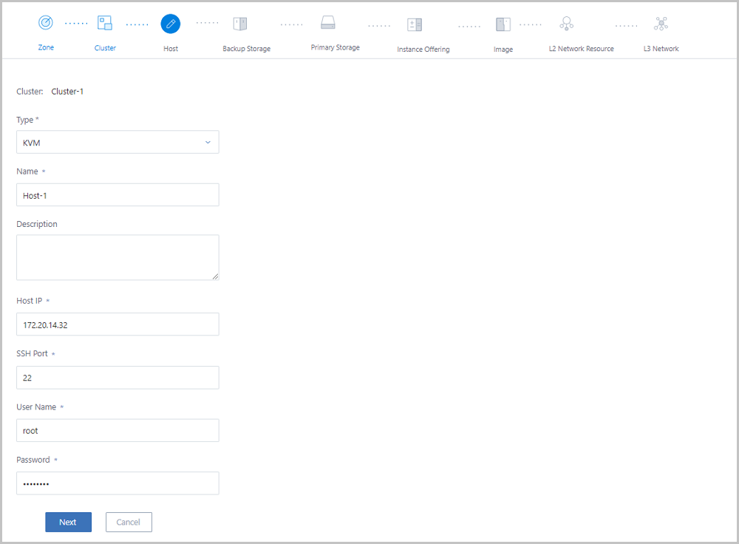This screenshot has width=739, height=544.
Task: Click the Description field label
Action: (37, 224)
